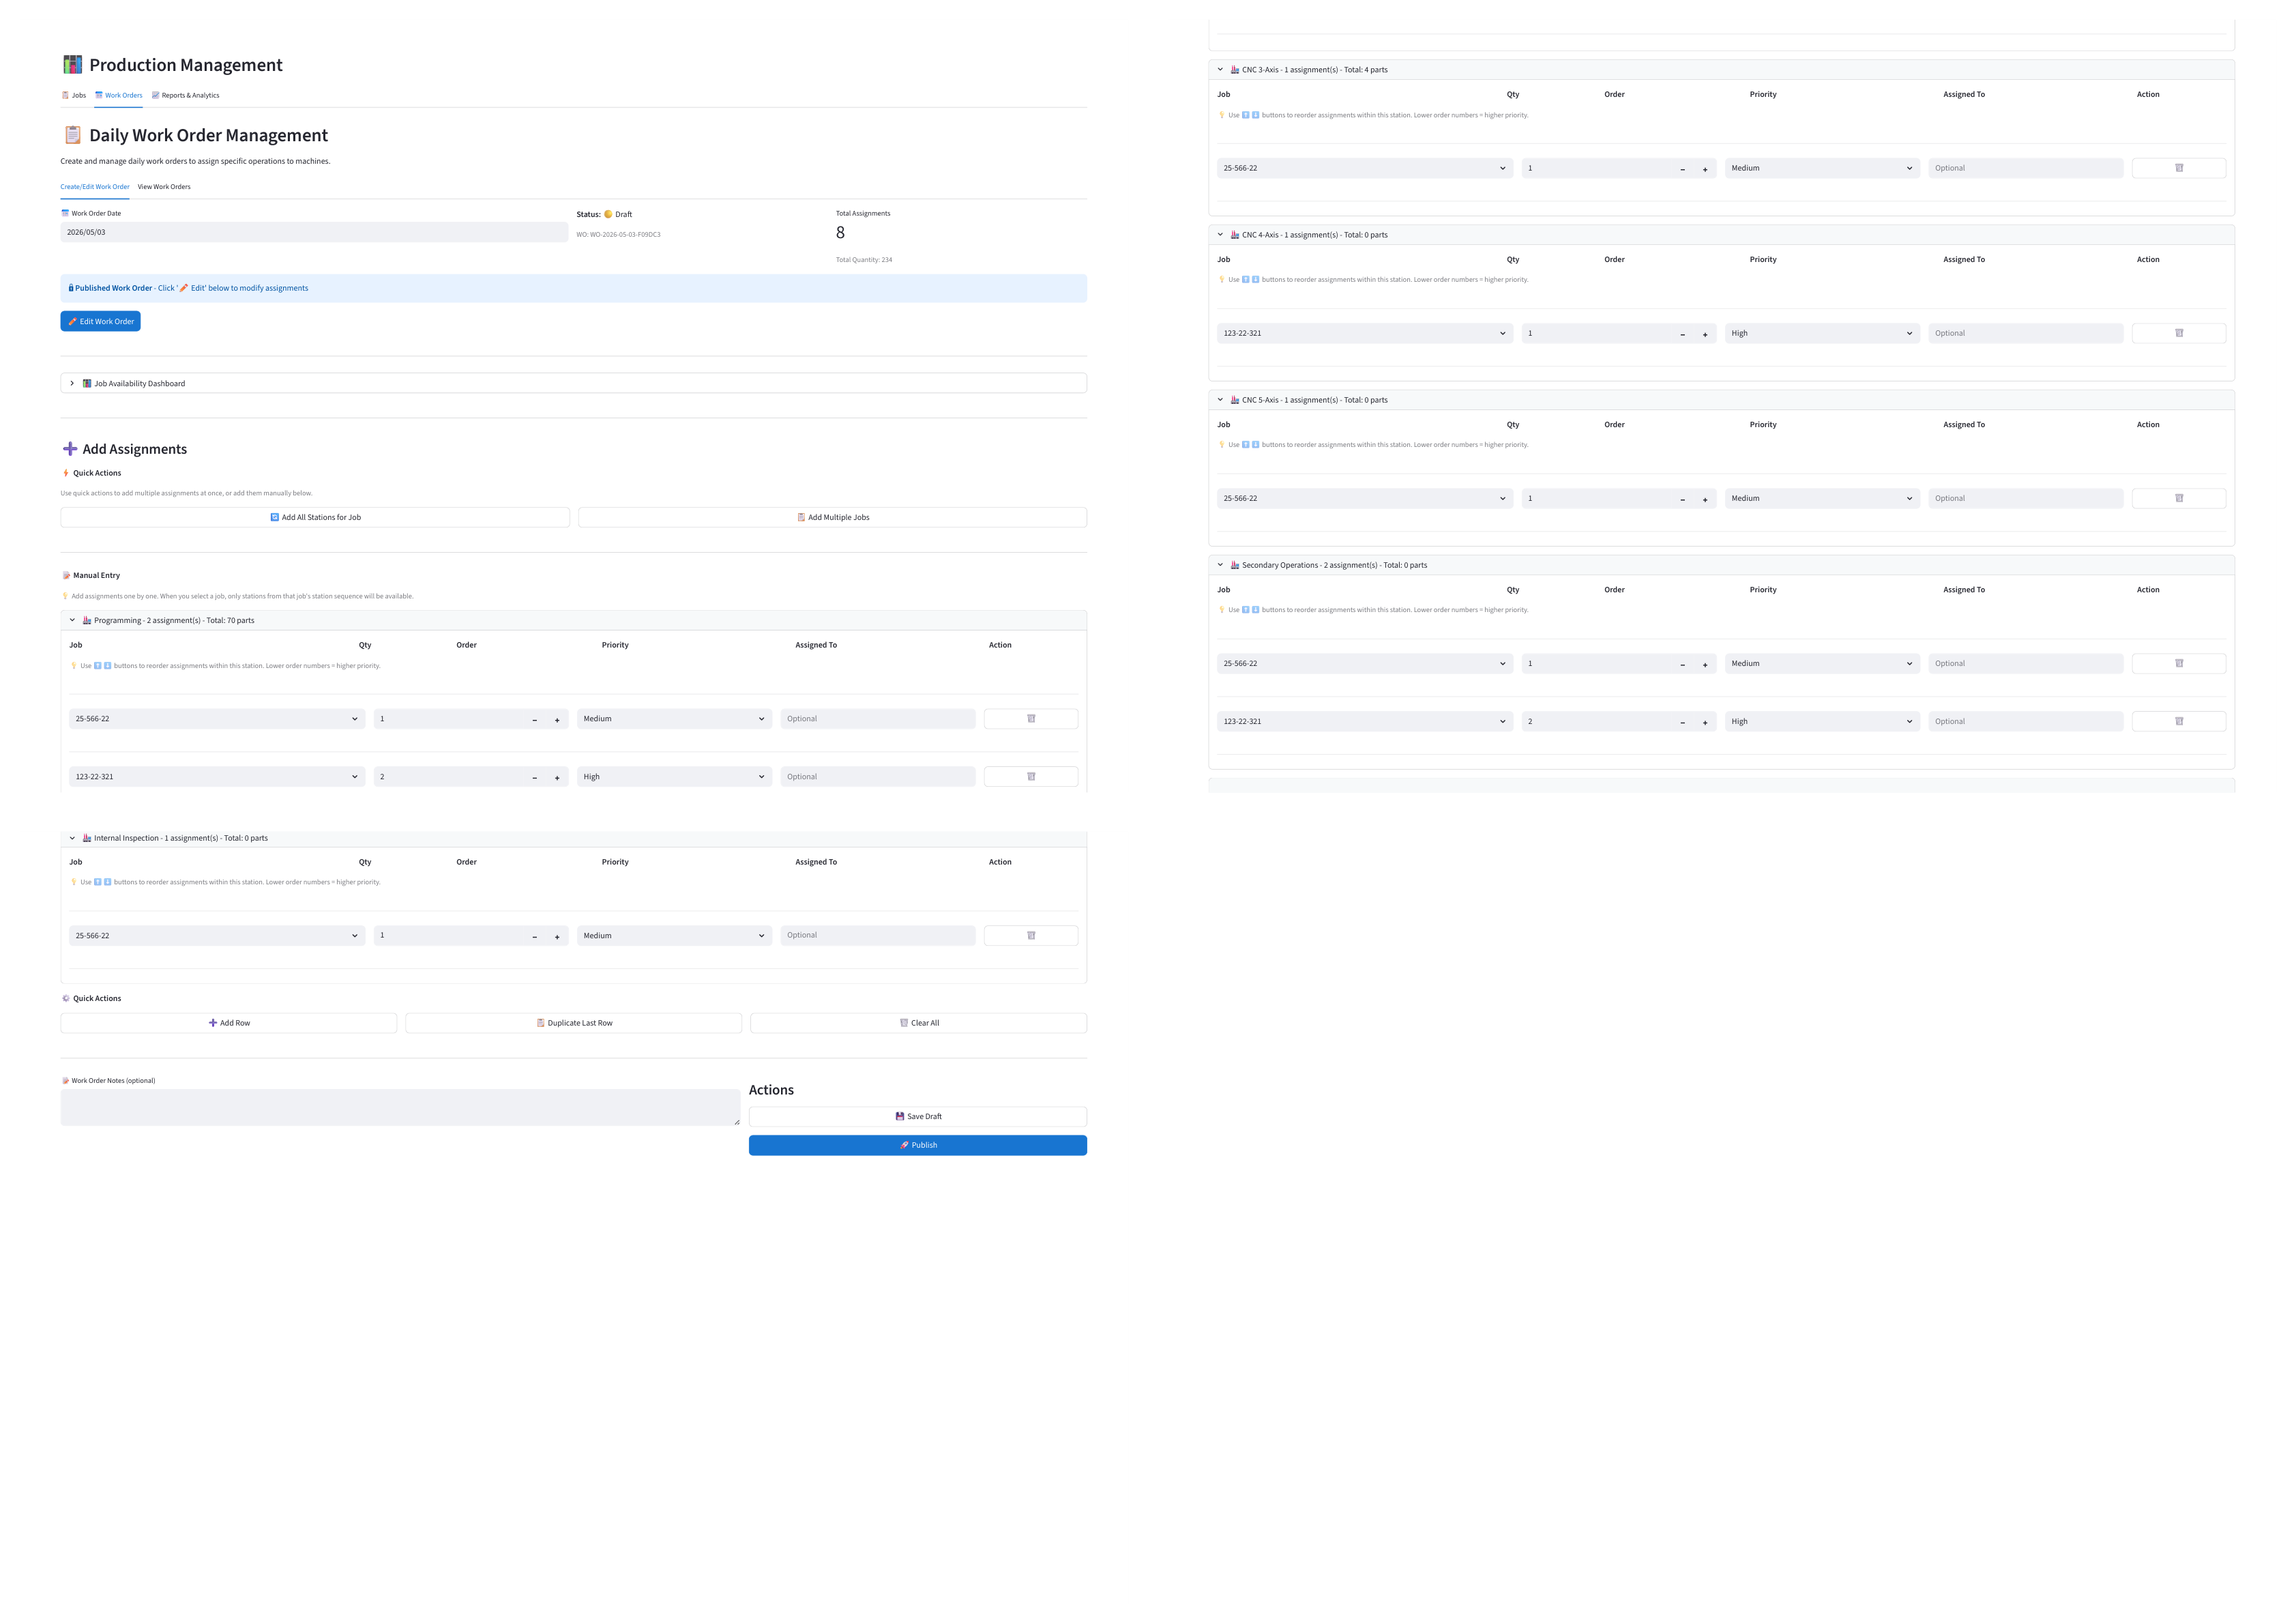
Task: Decrease order in CNC 4-Axis row
Action: click(x=1683, y=334)
